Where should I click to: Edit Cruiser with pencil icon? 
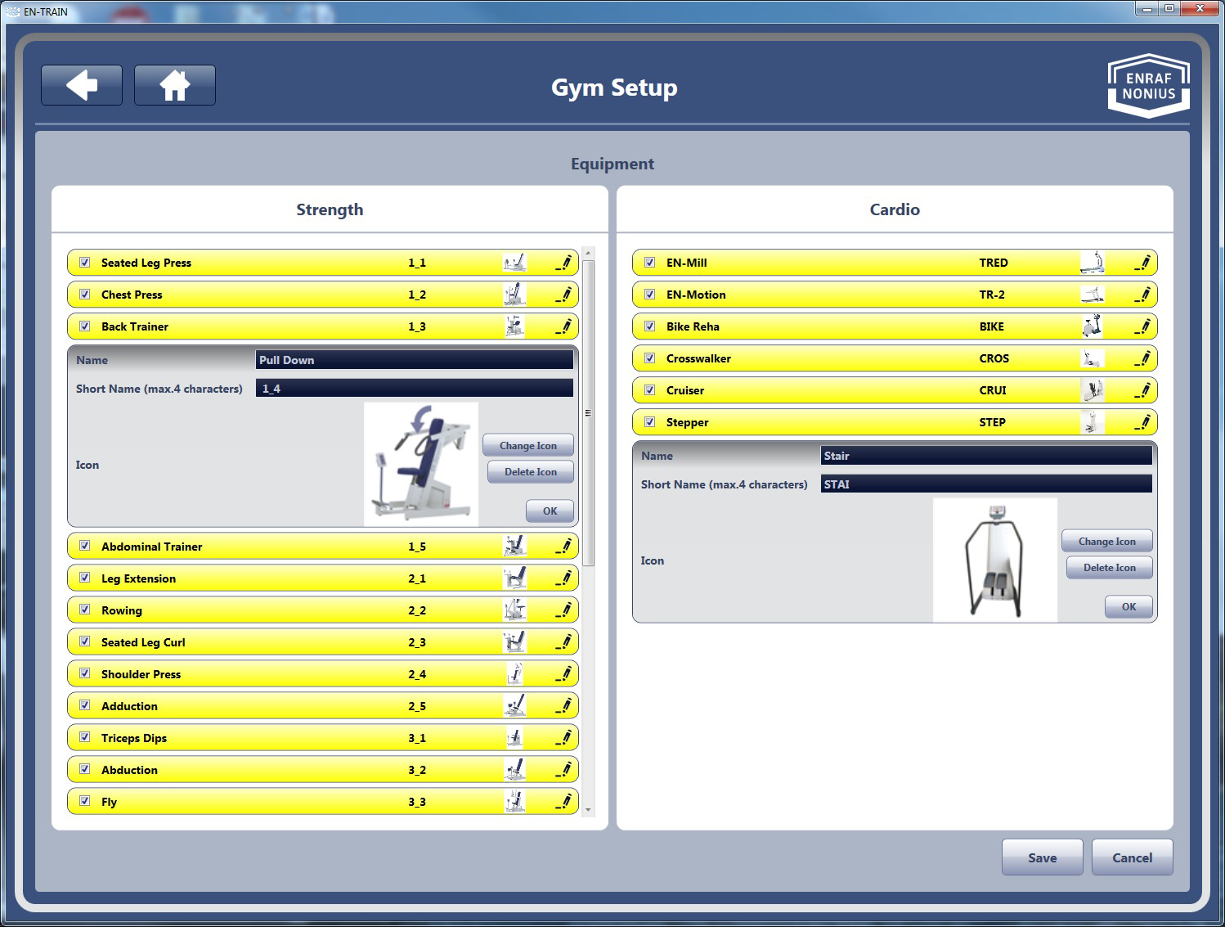[1142, 390]
